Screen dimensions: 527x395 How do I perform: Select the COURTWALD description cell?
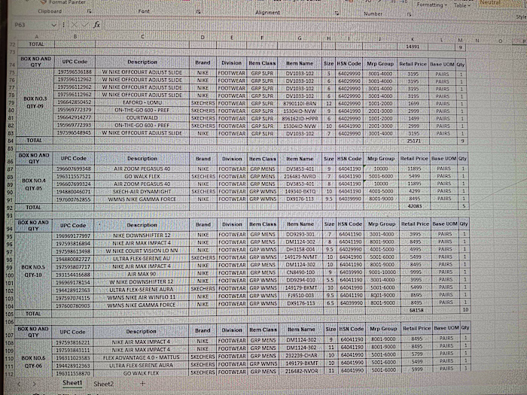coord(142,117)
